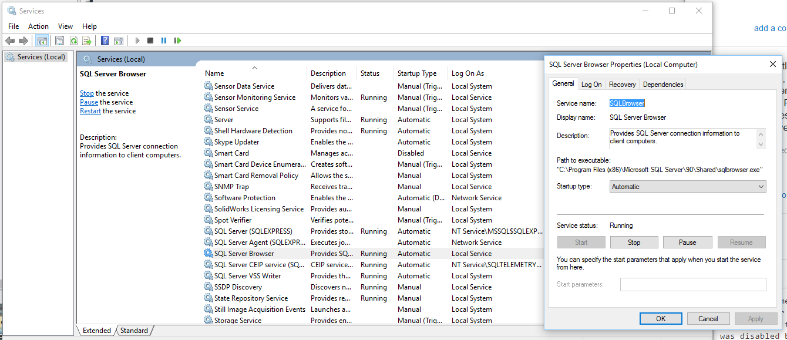Click the Pause the service link
Screen dimensions: 787x340
(x=89, y=102)
